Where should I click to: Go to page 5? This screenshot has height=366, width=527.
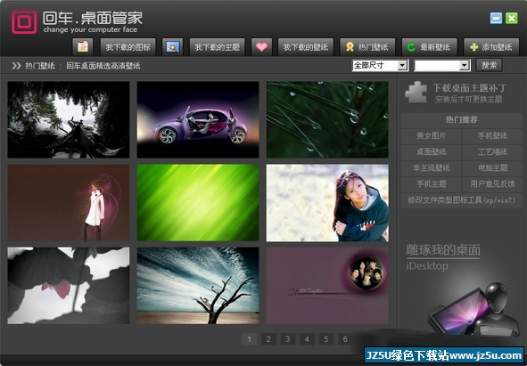pyautogui.click(x=326, y=339)
